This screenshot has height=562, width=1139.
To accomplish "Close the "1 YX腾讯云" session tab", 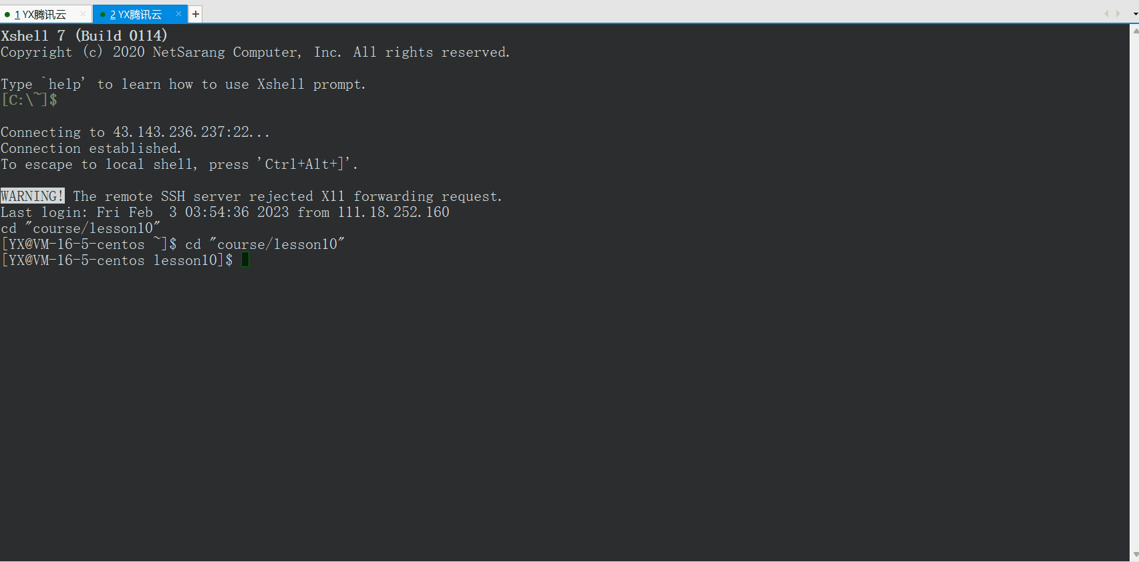I will (x=83, y=13).
